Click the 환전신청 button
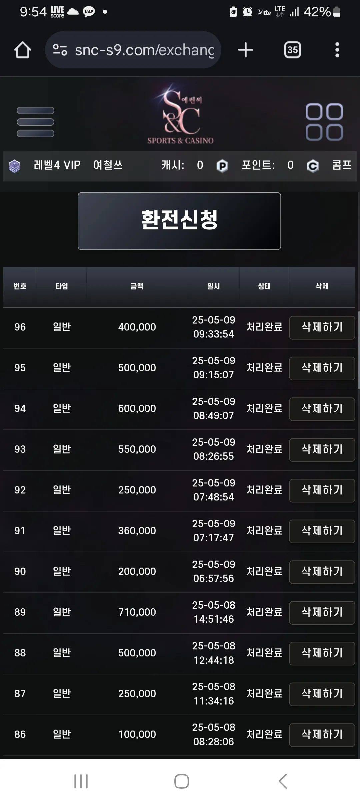The image size is (360, 804). coord(179,221)
